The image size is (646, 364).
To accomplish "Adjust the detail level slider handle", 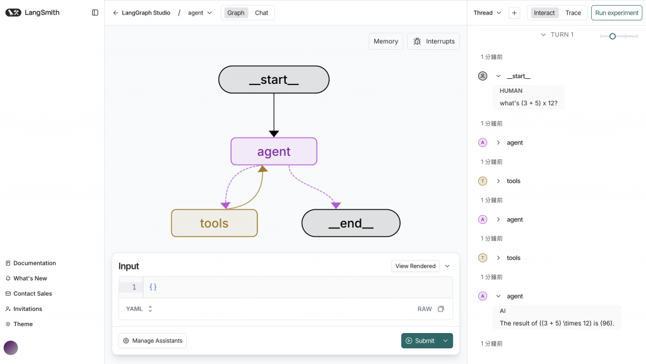I will pyautogui.click(x=613, y=36).
